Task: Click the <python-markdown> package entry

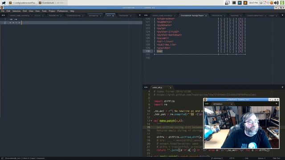Action: coord(169,35)
